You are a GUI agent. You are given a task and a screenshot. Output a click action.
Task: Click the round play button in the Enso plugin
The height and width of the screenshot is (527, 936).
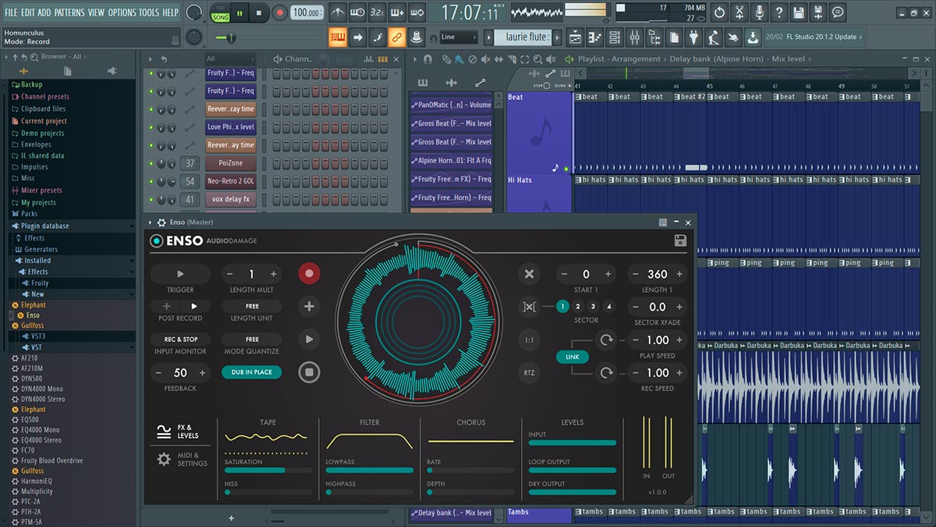(x=310, y=340)
